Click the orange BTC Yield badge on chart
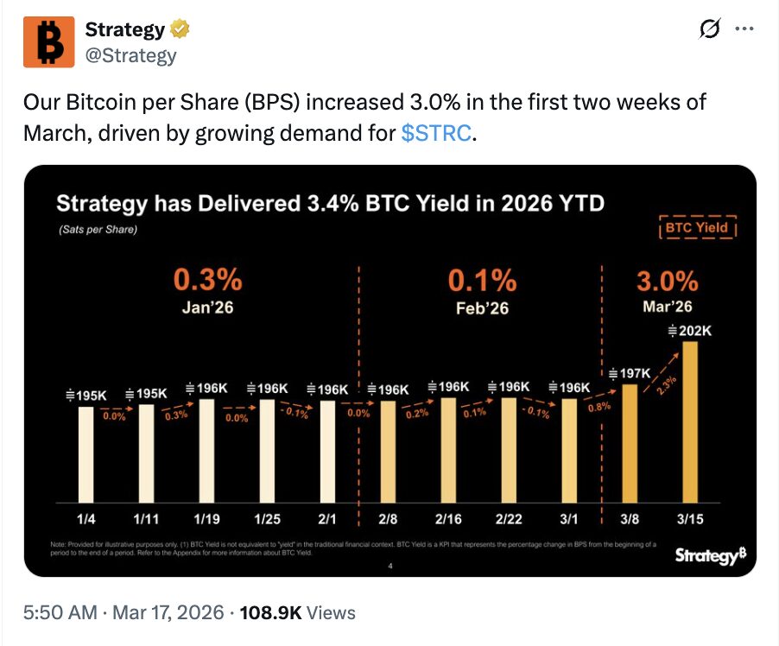 click(698, 228)
